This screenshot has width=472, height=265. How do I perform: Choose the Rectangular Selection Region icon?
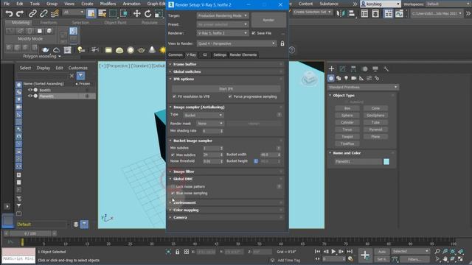click(x=113, y=13)
